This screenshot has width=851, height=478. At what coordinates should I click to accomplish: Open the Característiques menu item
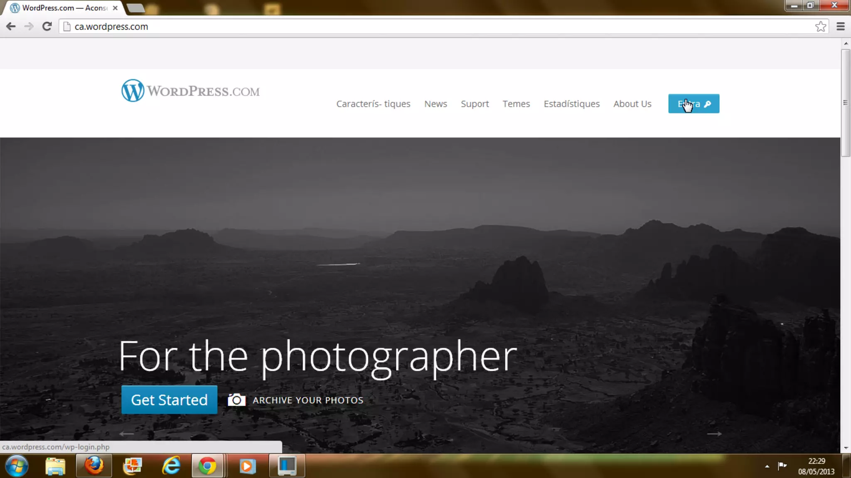pos(373,104)
